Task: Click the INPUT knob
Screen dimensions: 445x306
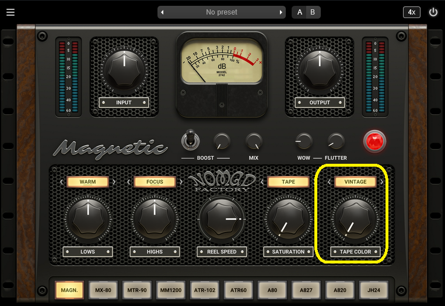Action: (x=124, y=71)
